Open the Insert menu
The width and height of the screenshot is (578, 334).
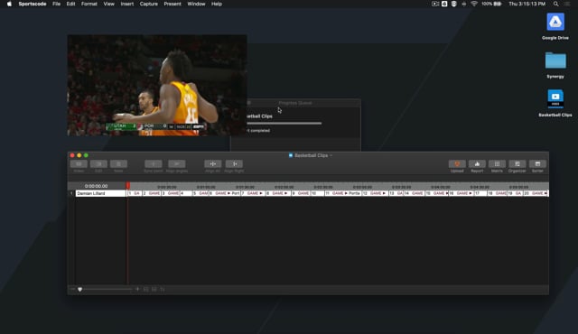click(127, 4)
